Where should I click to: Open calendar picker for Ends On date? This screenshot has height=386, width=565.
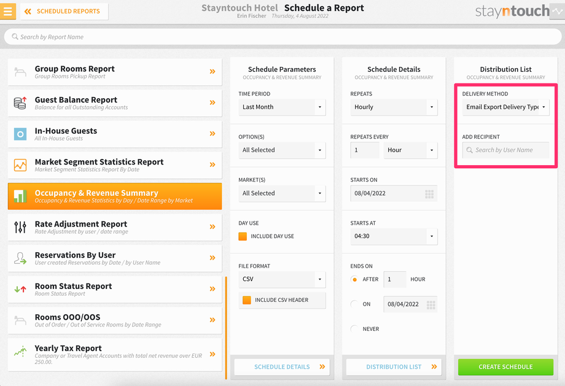tap(431, 304)
